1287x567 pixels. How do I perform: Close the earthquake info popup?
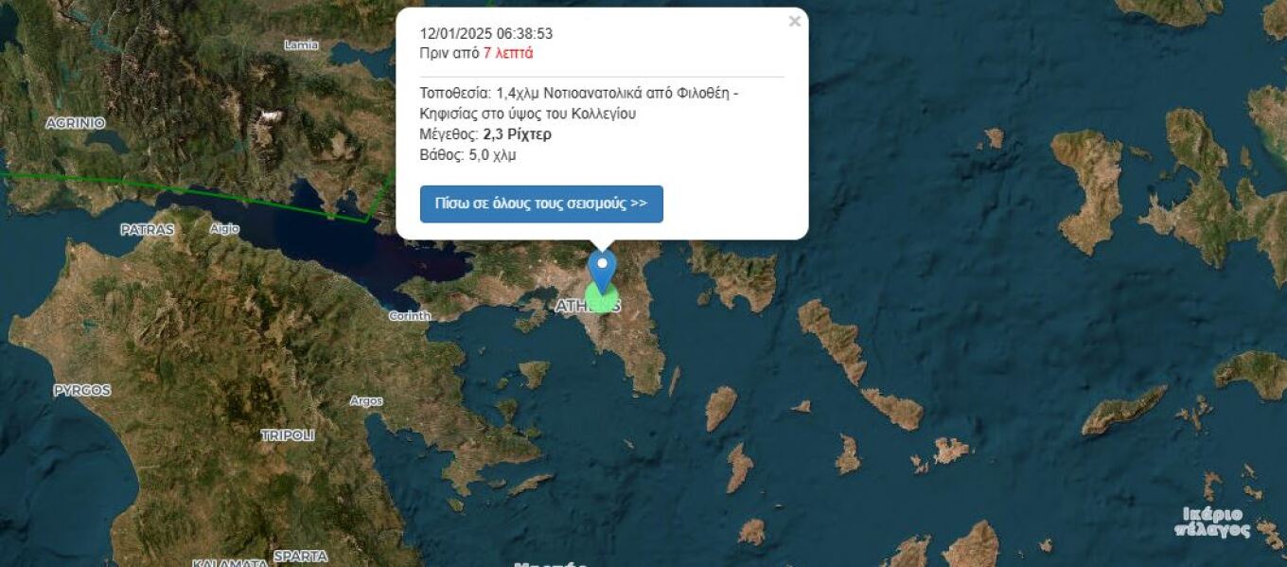[x=794, y=22]
